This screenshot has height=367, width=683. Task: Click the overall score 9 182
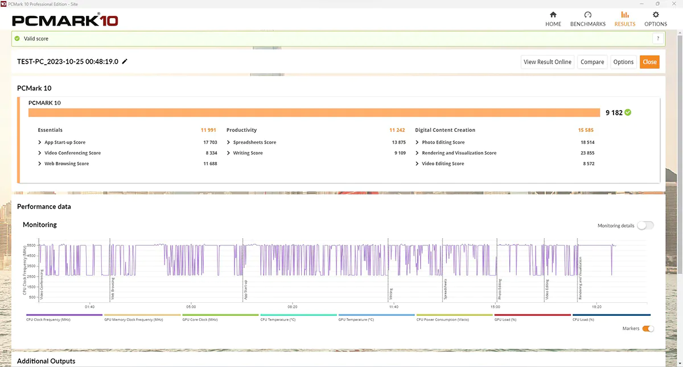(614, 112)
